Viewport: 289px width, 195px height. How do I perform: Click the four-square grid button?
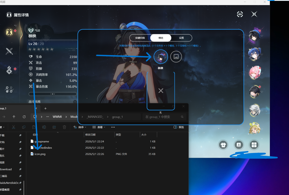pos(254,145)
